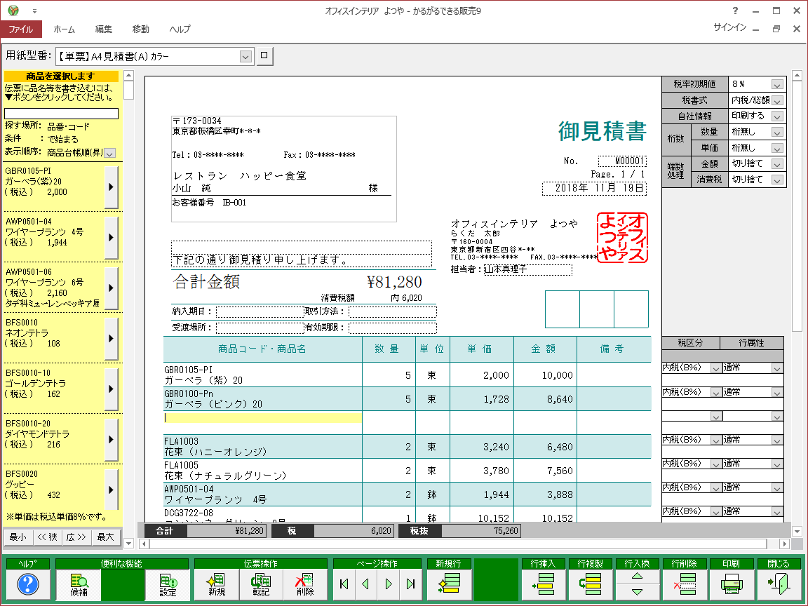The width and height of the screenshot is (808, 606).
Task: Click the product search input field
Action: click(61, 114)
